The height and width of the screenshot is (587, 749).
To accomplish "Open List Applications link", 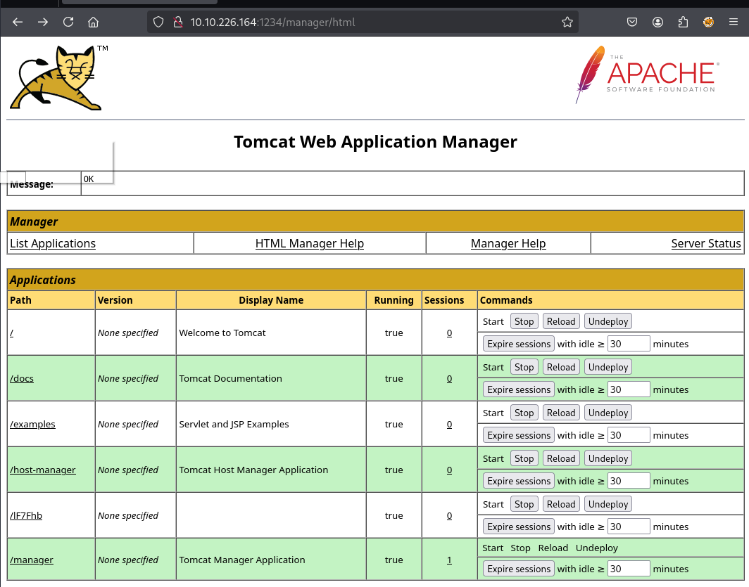I will pyautogui.click(x=53, y=243).
